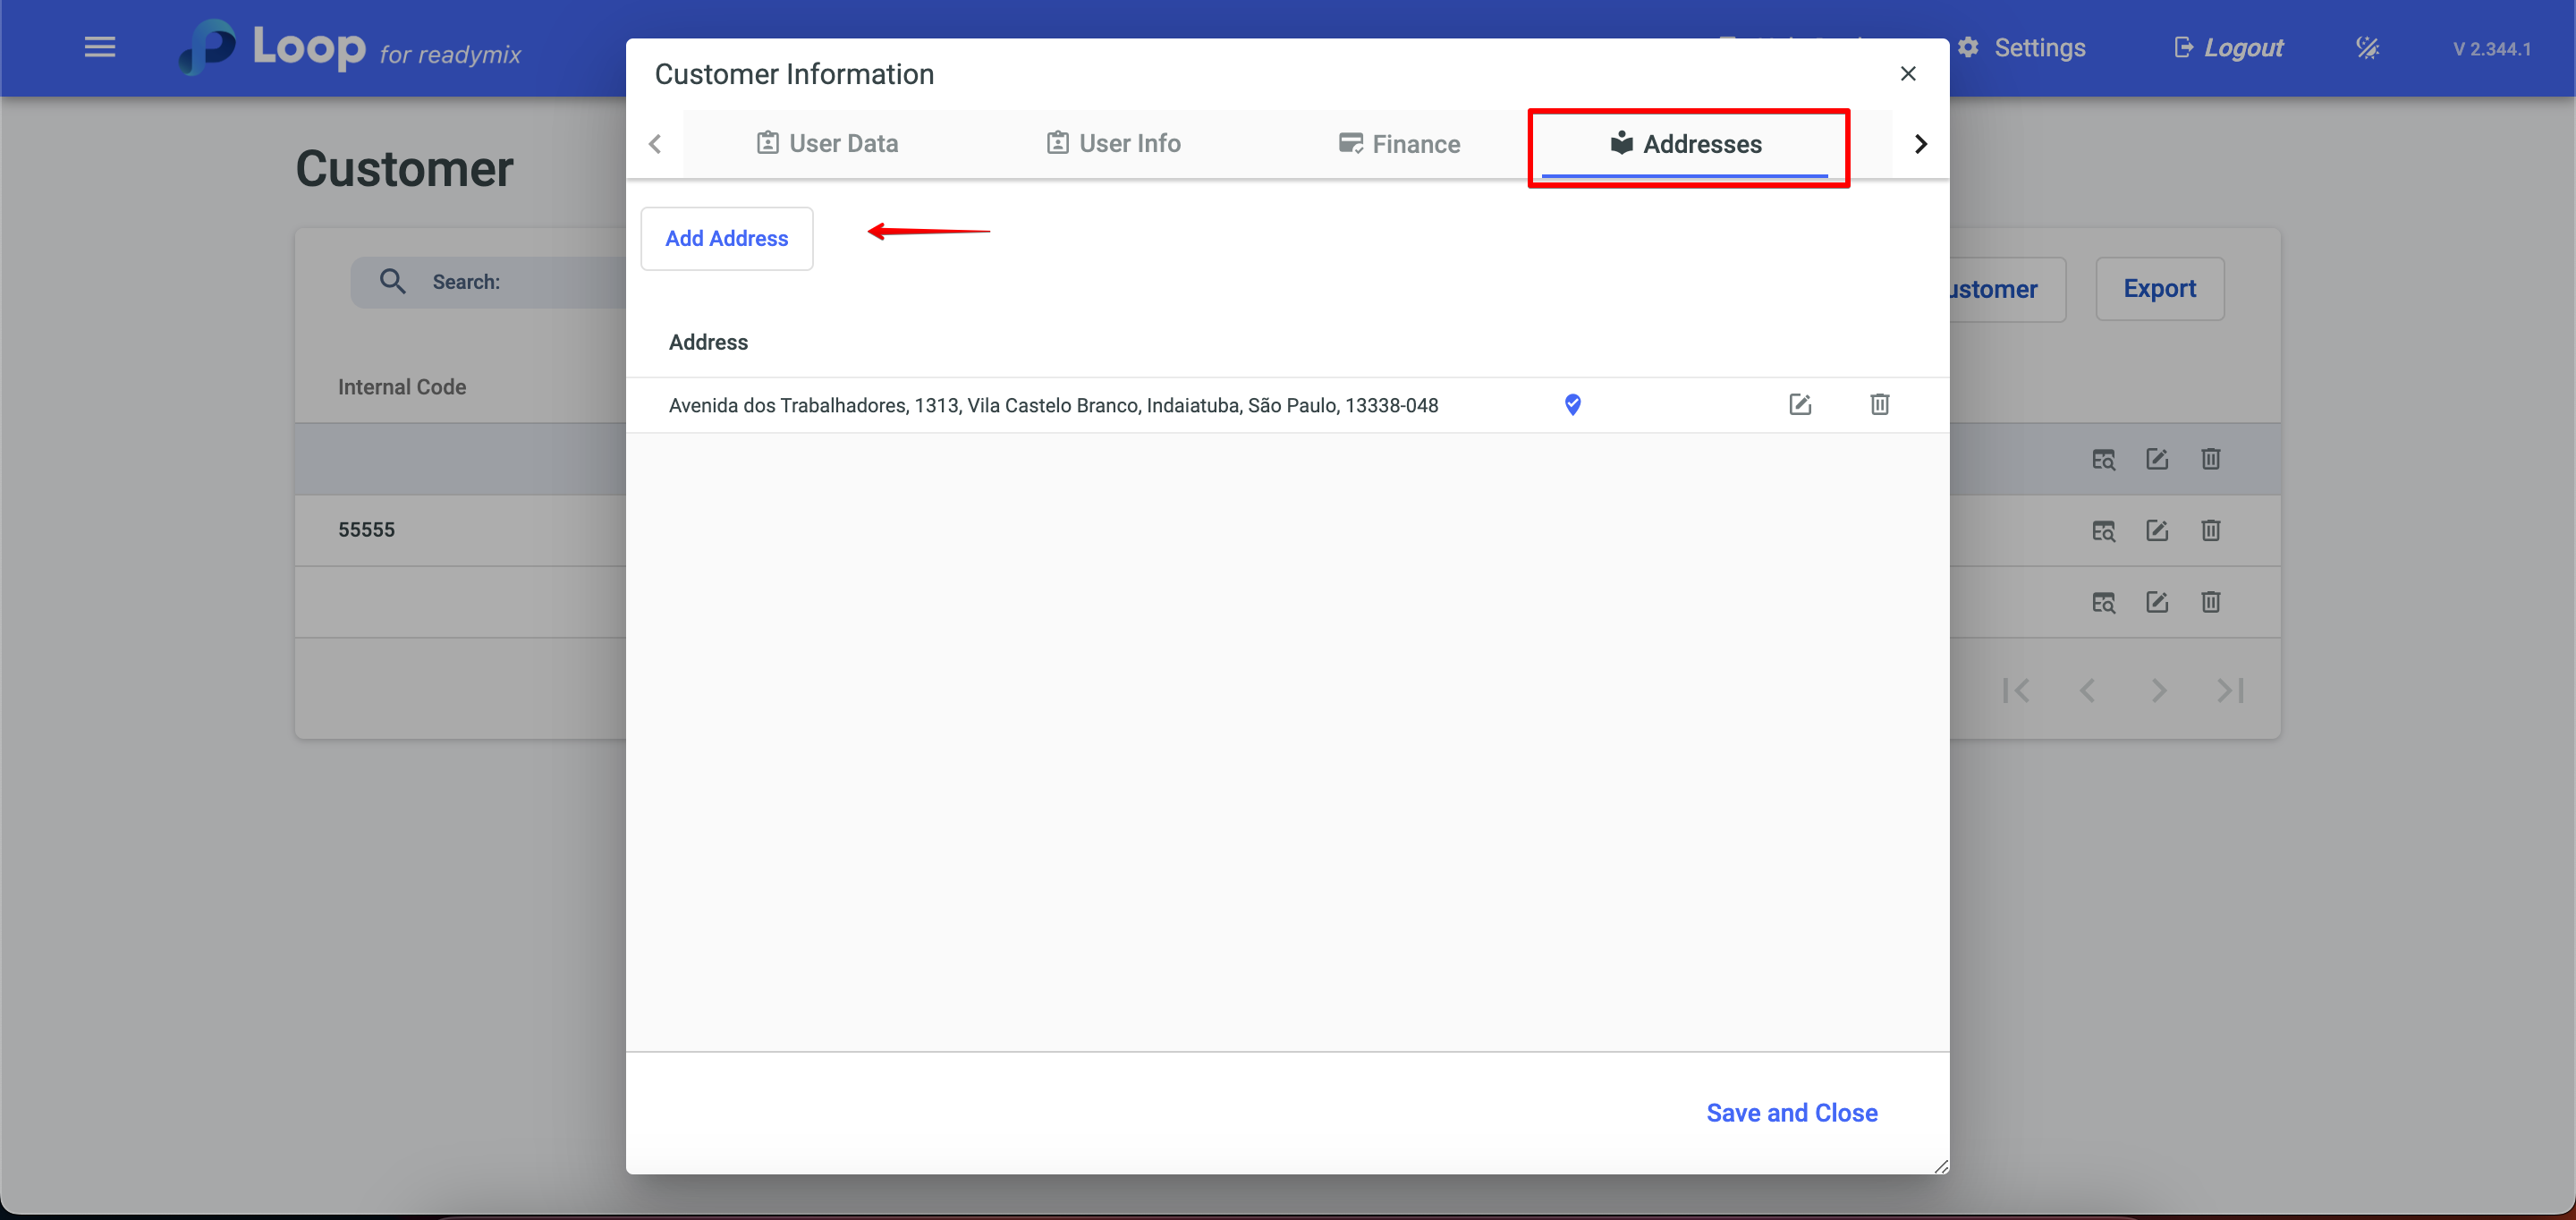The height and width of the screenshot is (1220, 2576).
Task: Open the User Data tab
Action: point(827,144)
